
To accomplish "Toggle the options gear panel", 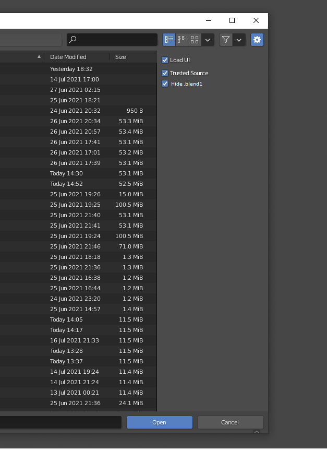I will 257,40.
